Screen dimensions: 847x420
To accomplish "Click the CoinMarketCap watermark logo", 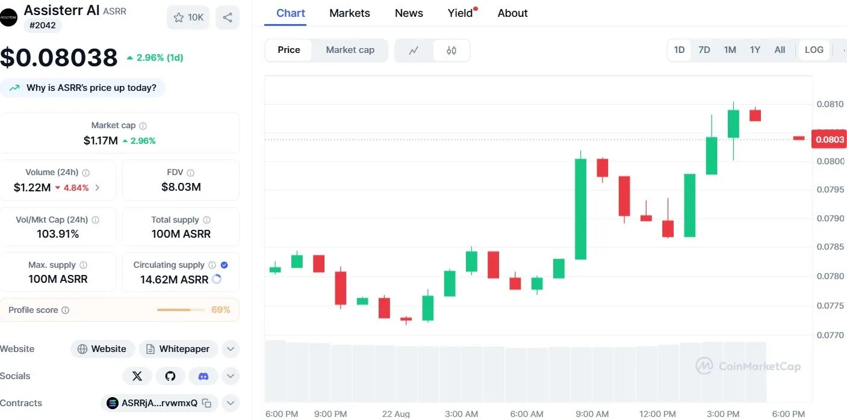I will point(748,366).
